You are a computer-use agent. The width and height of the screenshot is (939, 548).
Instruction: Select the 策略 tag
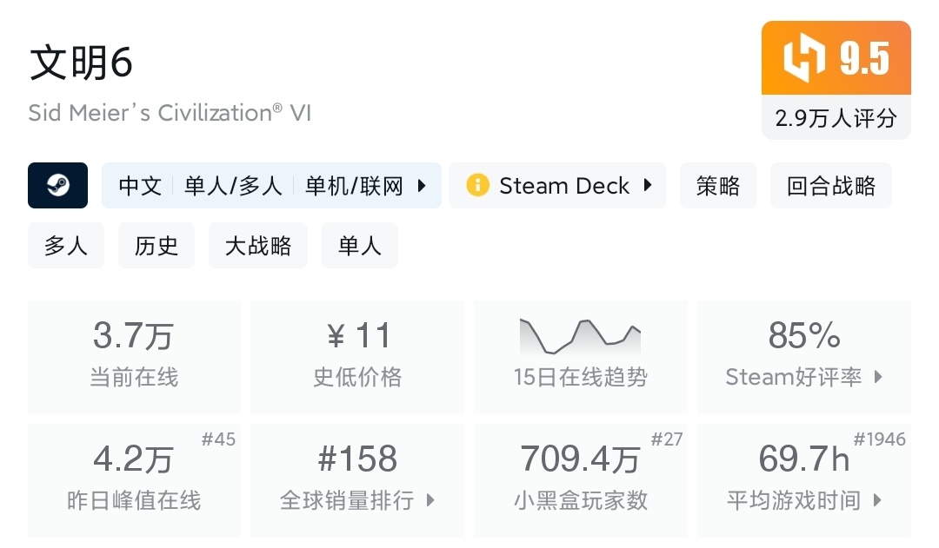point(718,185)
